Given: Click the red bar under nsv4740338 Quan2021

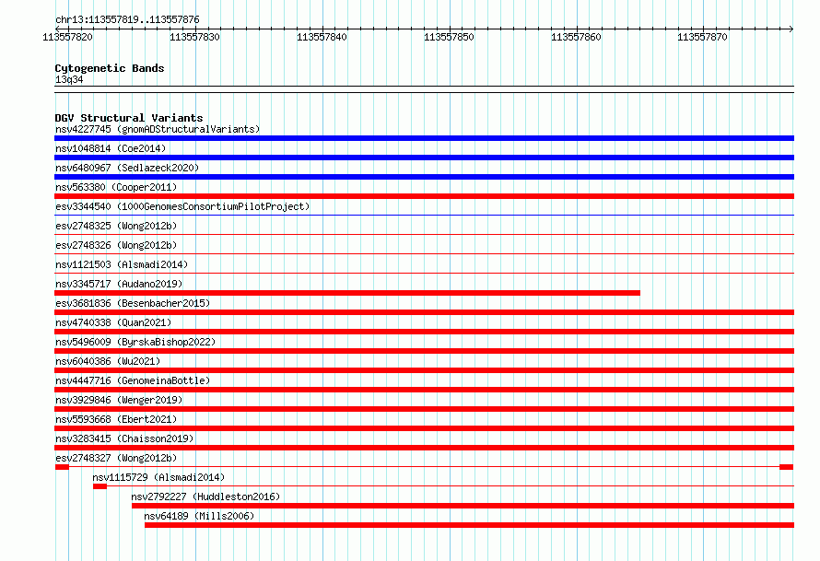Looking at the screenshot, I should (x=424, y=332).
